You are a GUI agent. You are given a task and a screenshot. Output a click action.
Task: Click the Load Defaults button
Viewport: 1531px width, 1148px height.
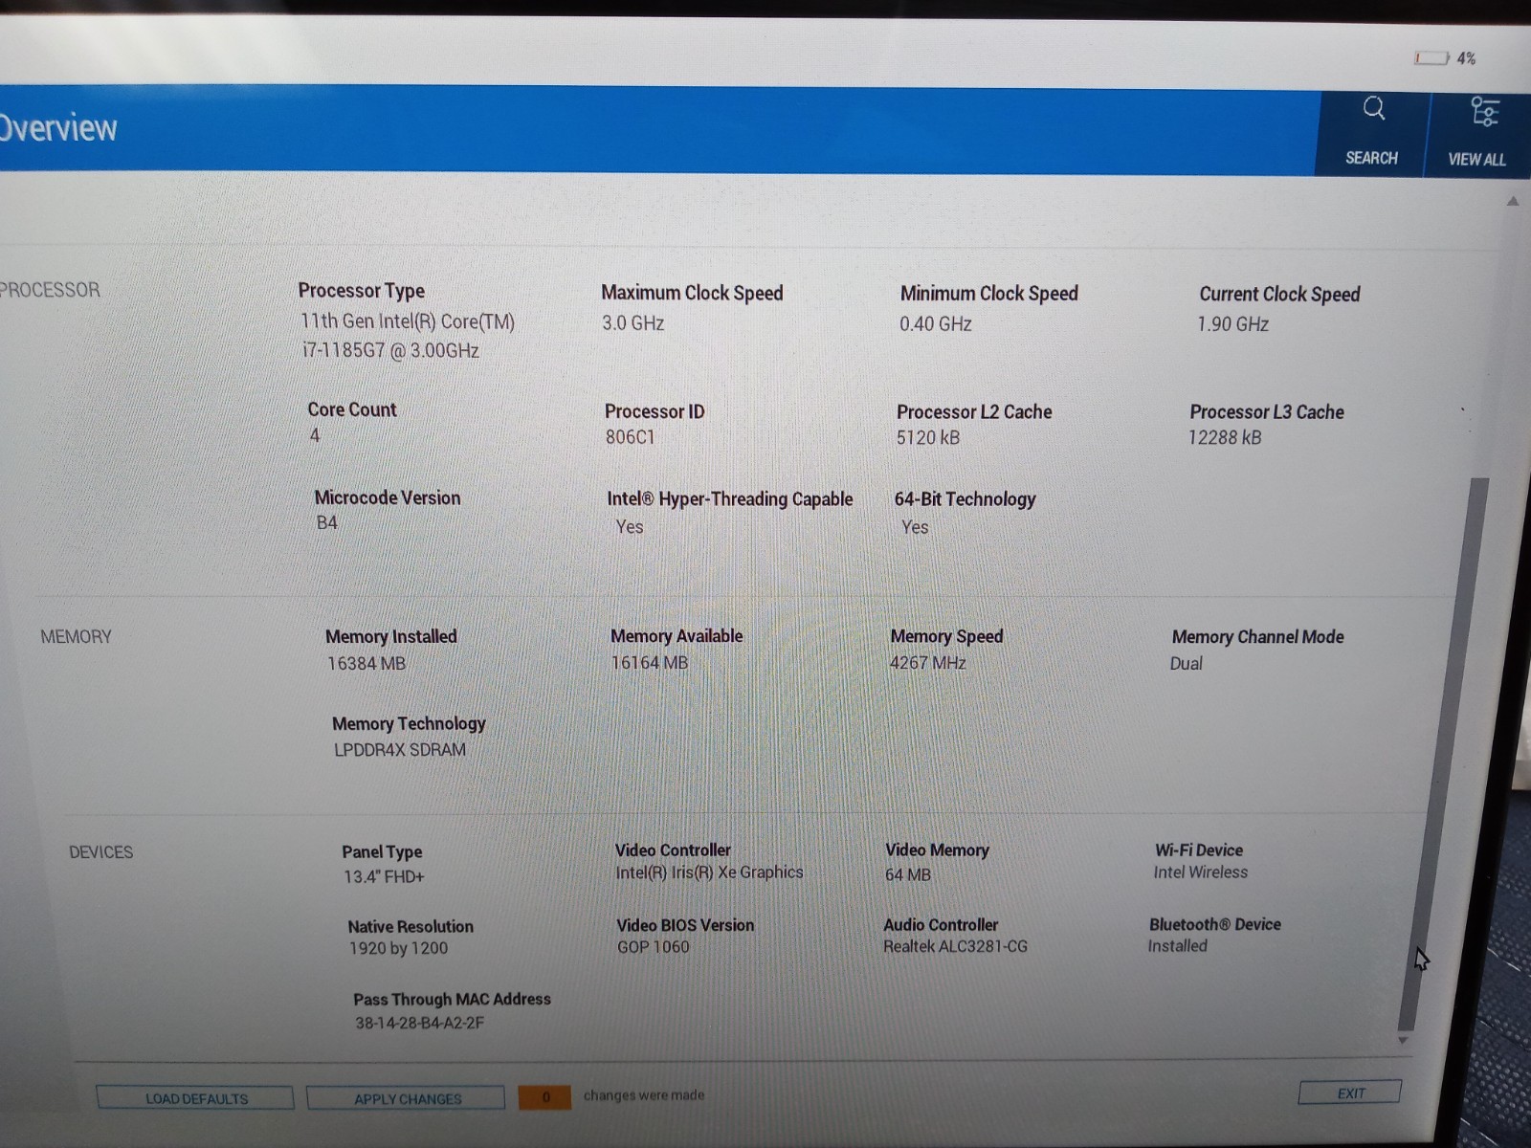tap(195, 1098)
